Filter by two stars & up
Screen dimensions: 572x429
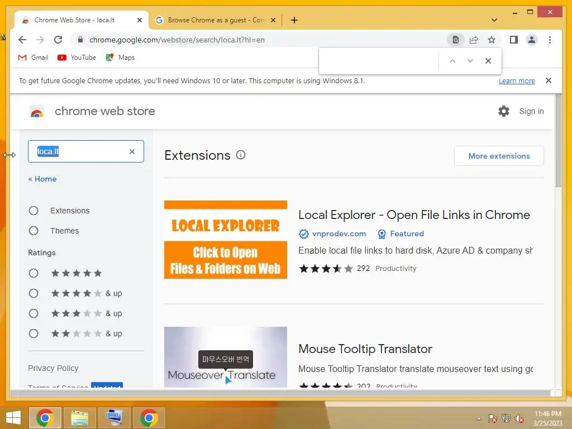[x=34, y=333]
